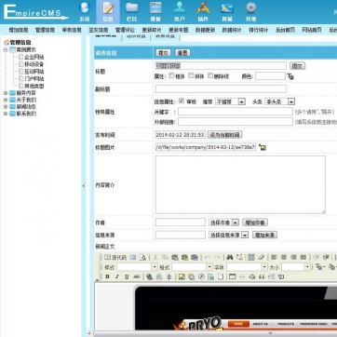Expand the 新闻动态 tree node
The height and width of the screenshot is (337, 337).
click(x=6, y=107)
